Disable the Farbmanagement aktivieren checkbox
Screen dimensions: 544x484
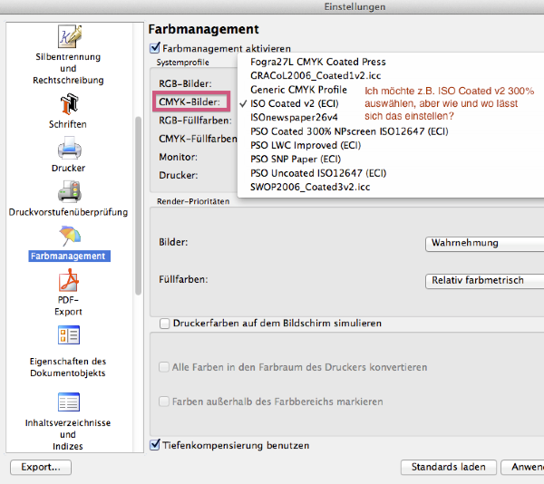click(x=154, y=47)
